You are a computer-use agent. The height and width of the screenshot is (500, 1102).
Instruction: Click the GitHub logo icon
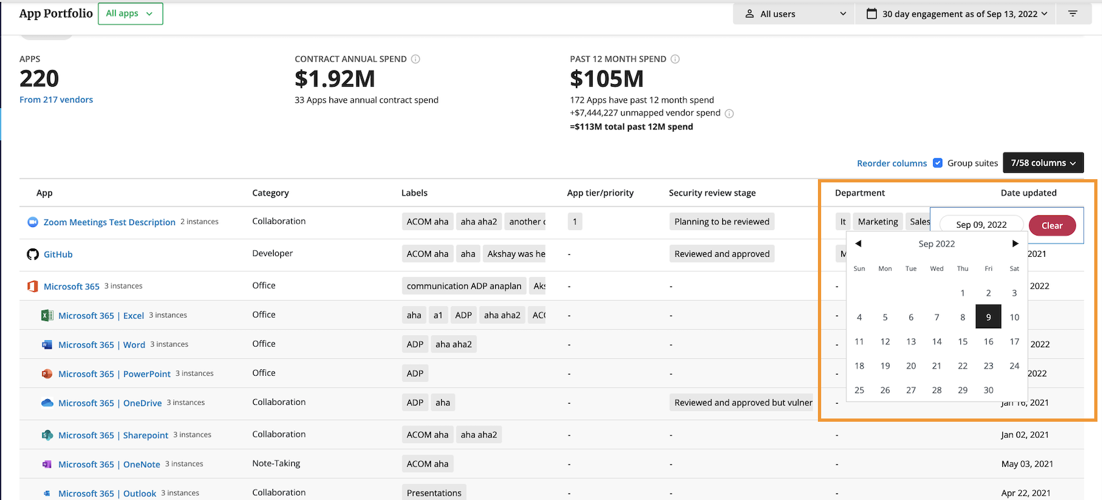32,254
